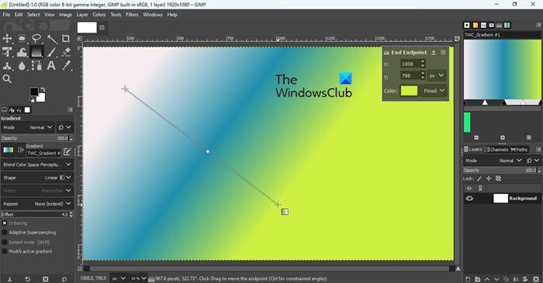Click the lock alpha channel icon
The image size is (543, 283).
498,179
